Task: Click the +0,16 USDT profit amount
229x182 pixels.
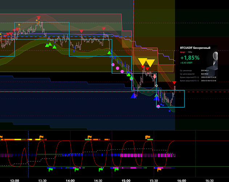Action: [x=187, y=63]
